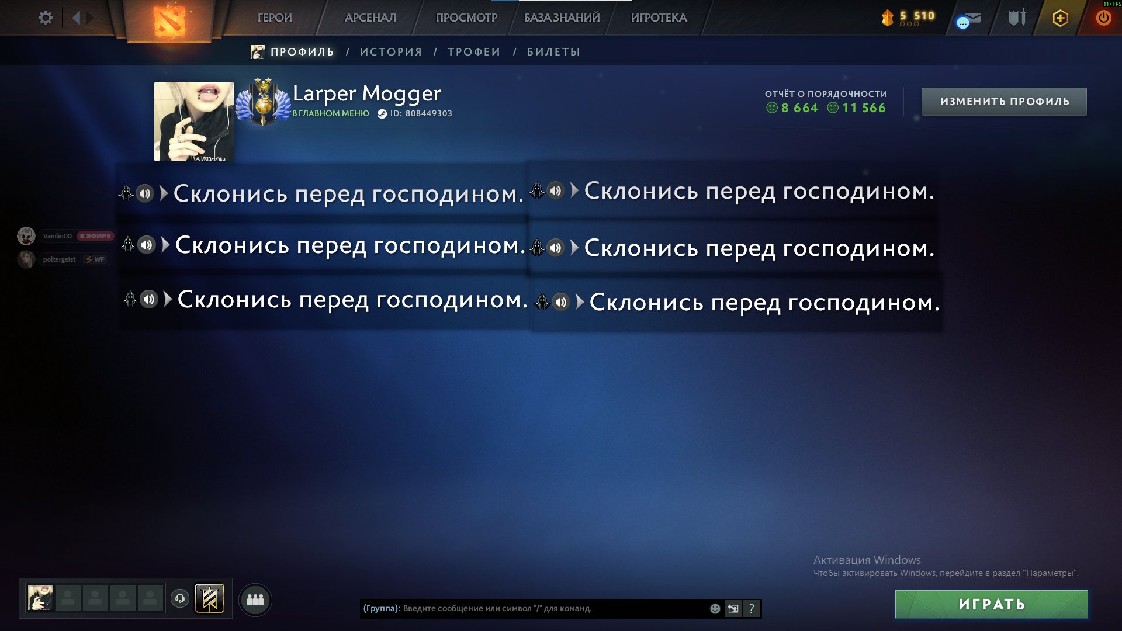This screenshot has width=1122, height=631.
Task: Expand the arrow on middle-right voice line
Action: point(574,248)
